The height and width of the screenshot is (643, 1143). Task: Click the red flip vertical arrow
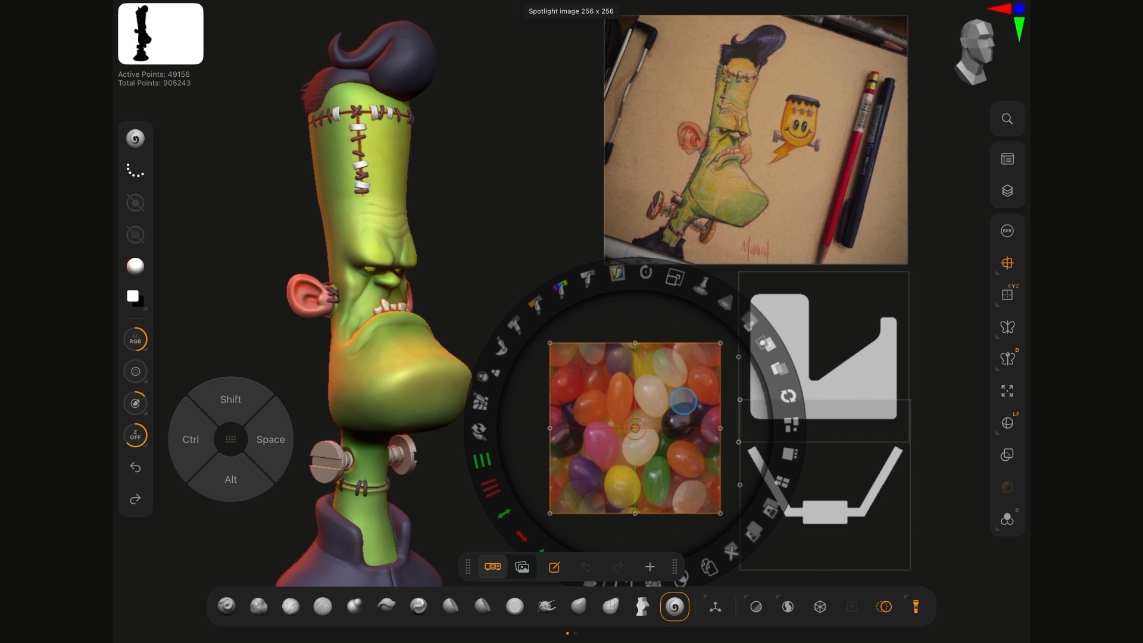tap(521, 536)
